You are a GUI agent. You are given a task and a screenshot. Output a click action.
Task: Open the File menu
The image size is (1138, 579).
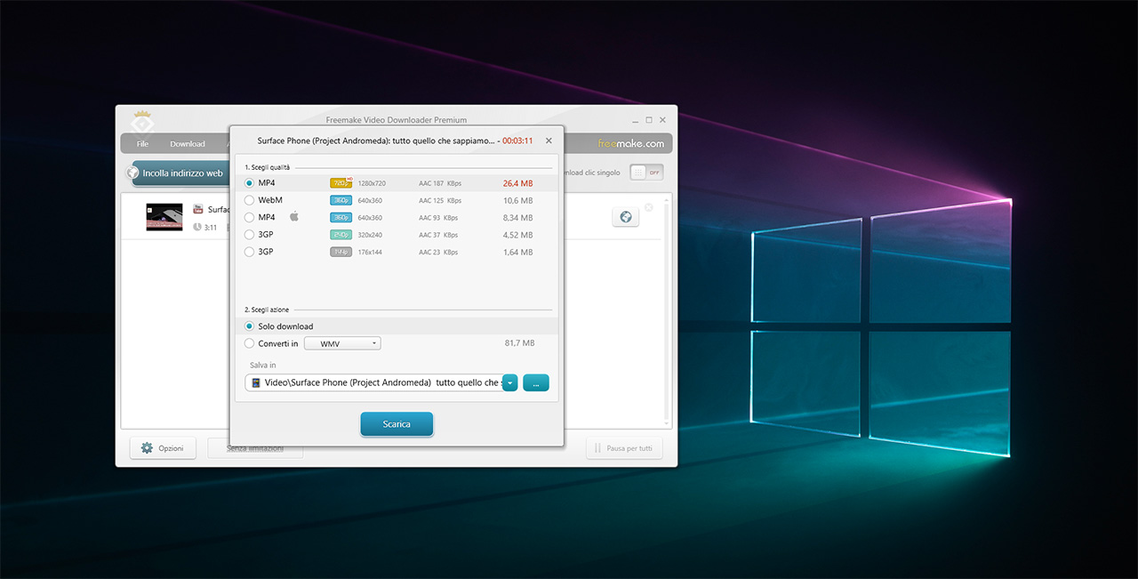click(x=142, y=144)
